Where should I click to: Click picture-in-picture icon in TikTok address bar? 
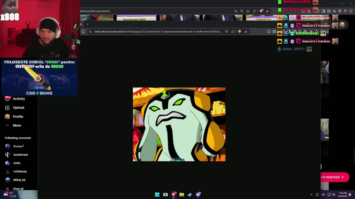[248, 11]
